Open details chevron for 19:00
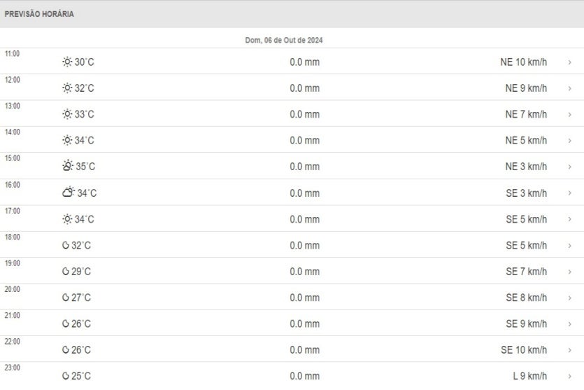 click(569, 272)
